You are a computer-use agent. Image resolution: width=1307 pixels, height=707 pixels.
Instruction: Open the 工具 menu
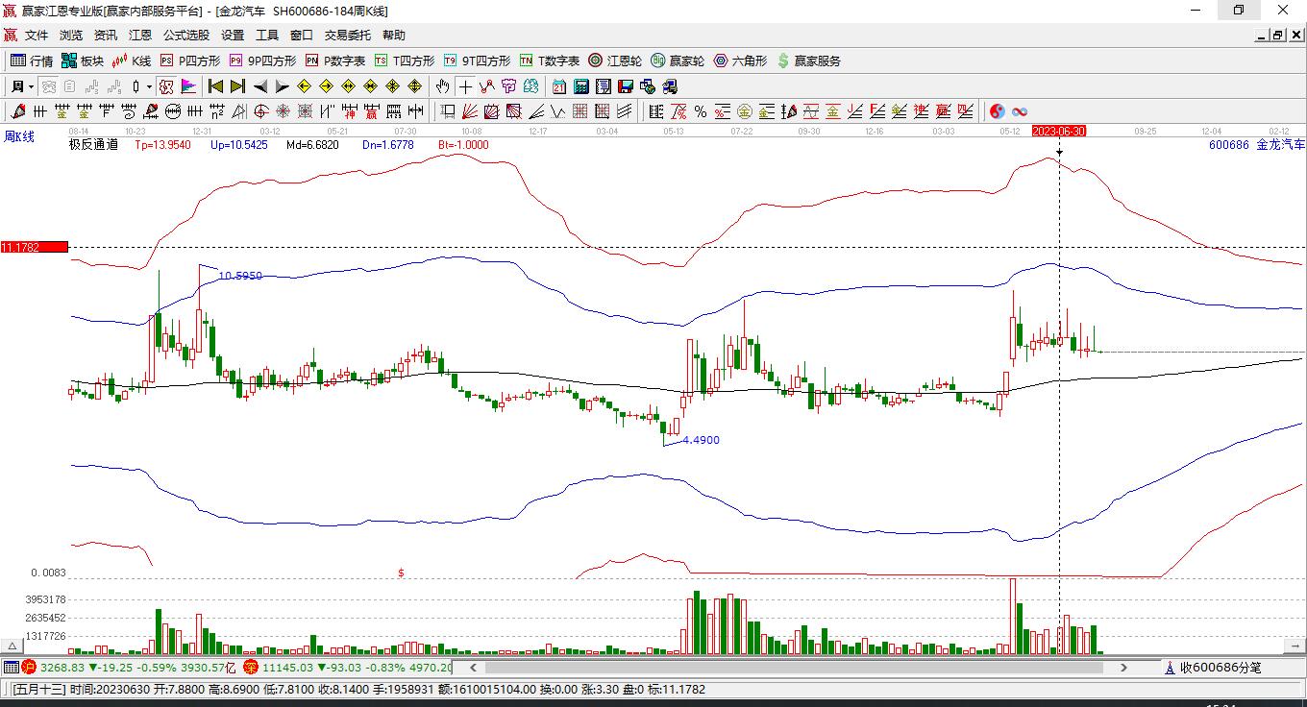tap(267, 36)
